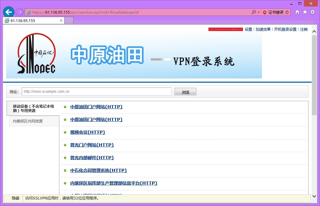Open the 开机登录设置 link
Viewport: 320px width, 206px height.
coord(285,29)
